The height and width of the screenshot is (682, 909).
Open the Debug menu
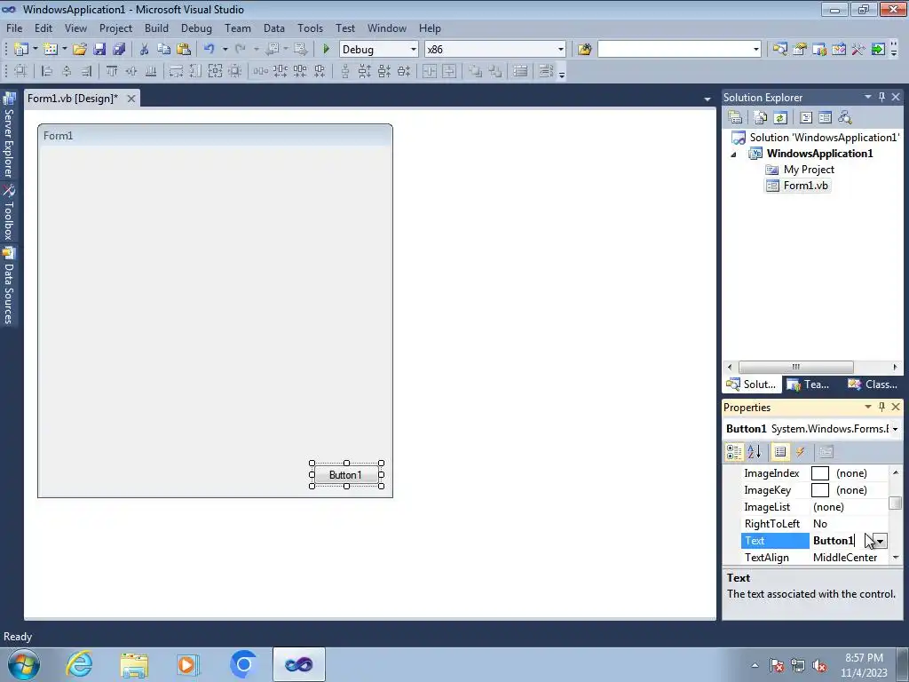click(196, 28)
